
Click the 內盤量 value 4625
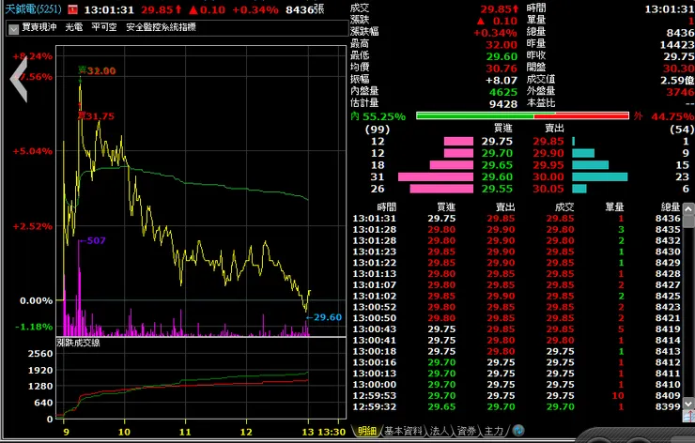(503, 92)
